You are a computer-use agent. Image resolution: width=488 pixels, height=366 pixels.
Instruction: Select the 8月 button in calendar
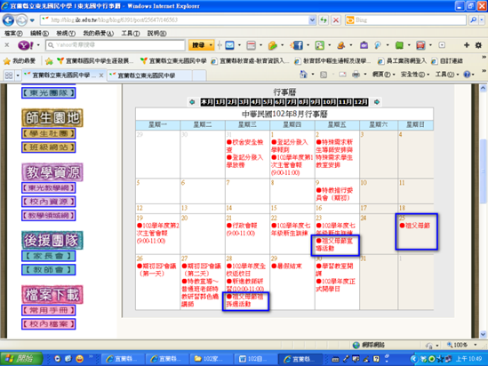(x=303, y=102)
